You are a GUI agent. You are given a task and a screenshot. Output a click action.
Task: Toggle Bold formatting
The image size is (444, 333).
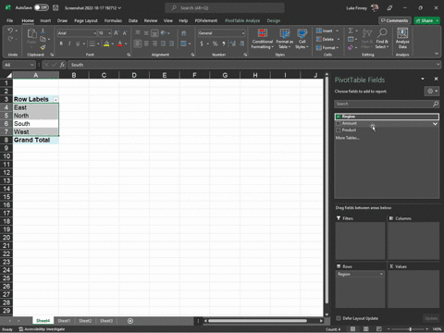(x=61, y=43)
